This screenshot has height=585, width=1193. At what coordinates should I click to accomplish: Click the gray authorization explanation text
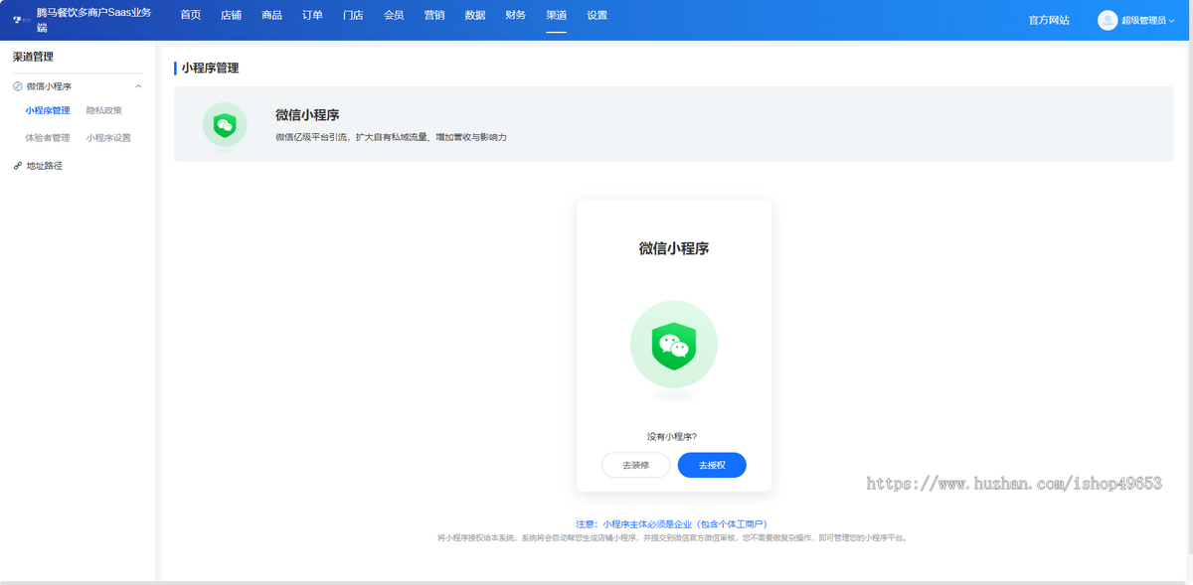[672, 537]
